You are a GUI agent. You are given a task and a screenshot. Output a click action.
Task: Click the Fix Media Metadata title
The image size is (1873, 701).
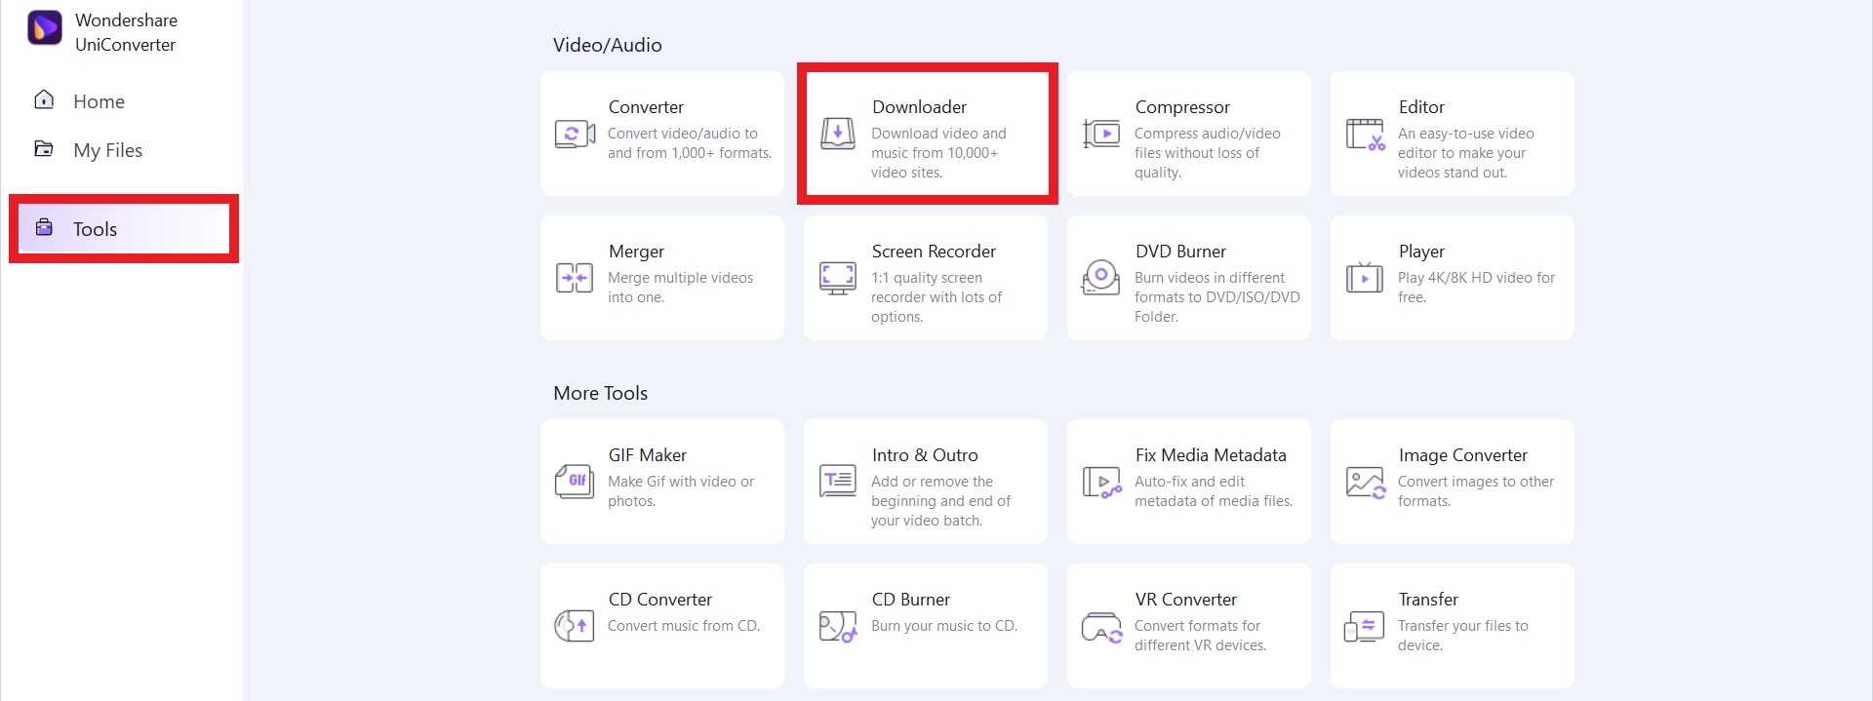1211,454
